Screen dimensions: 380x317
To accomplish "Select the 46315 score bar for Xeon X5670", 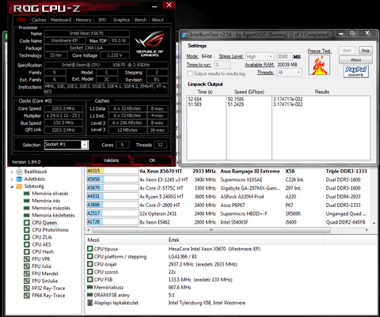I will pos(112,171).
